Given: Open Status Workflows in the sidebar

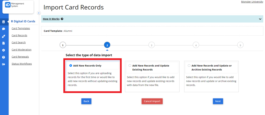Looking at the screenshot, I should pyautogui.click(x=22, y=64).
